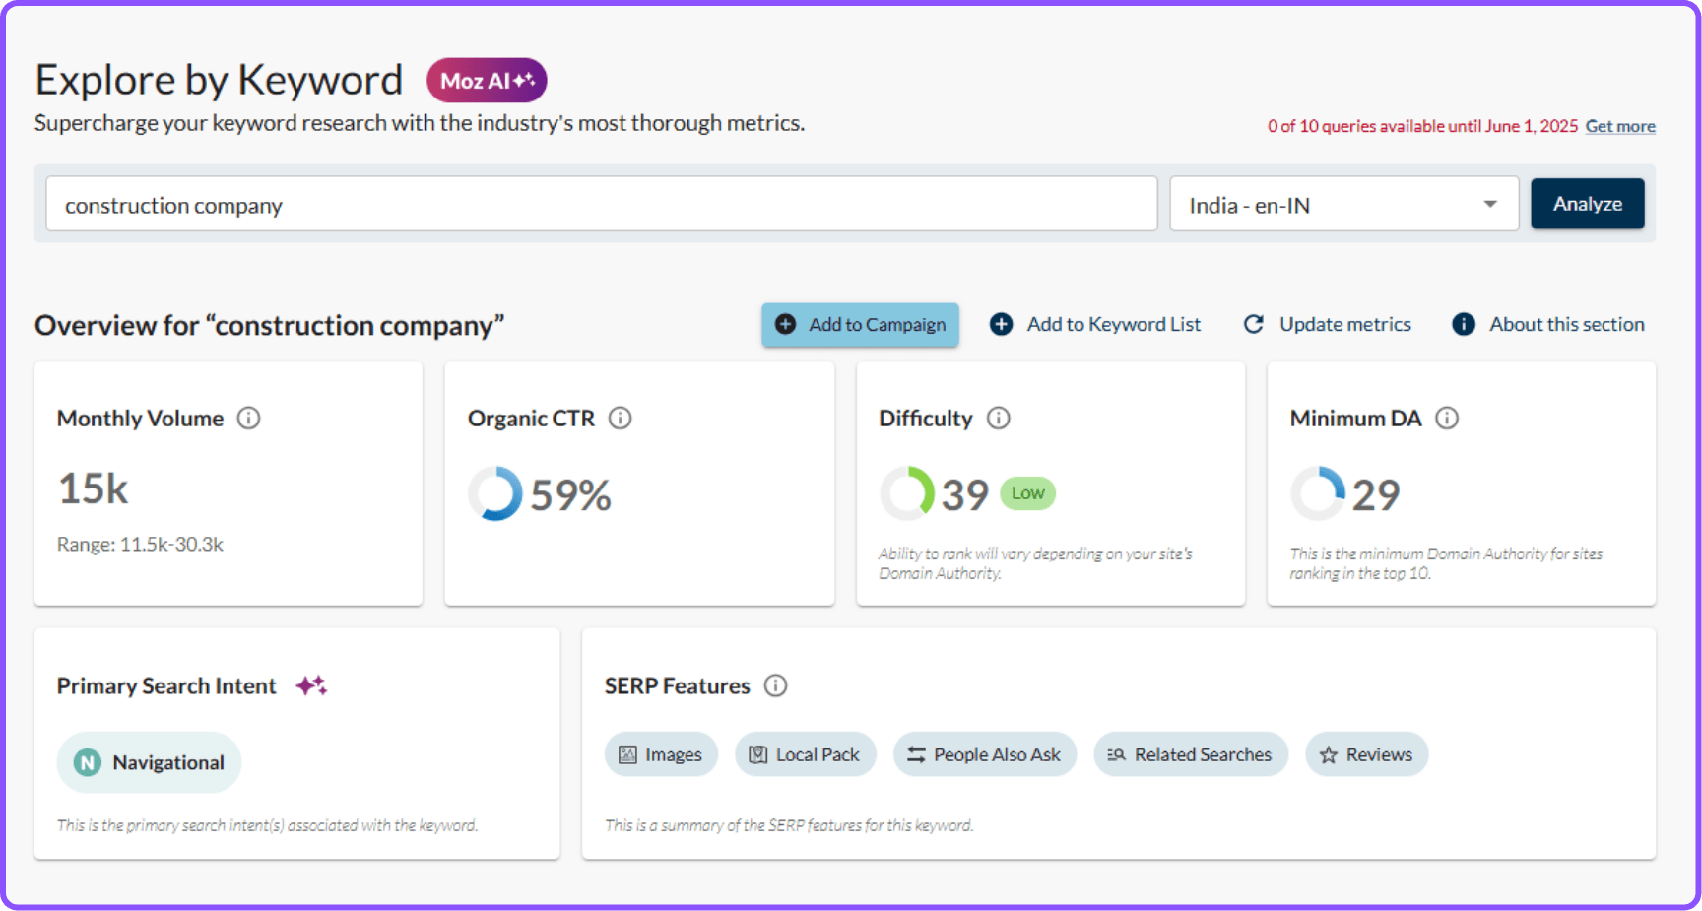Image resolution: width=1702 pixels, height=911 pixels.
Task: Click the Add to Campaign button
Action: pyautogui.click(x=860, y=325)
